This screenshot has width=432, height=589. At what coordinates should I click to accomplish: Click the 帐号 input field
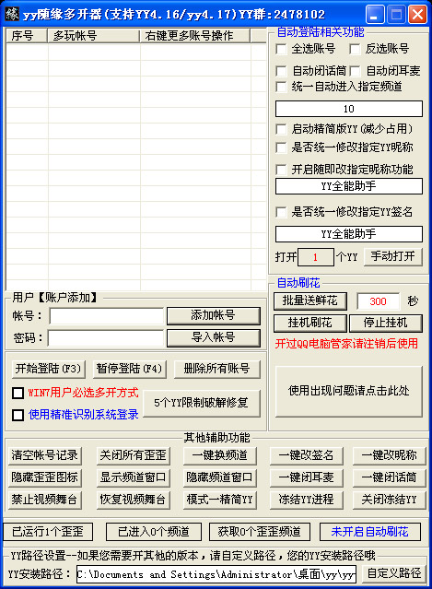tap(107, 316)
